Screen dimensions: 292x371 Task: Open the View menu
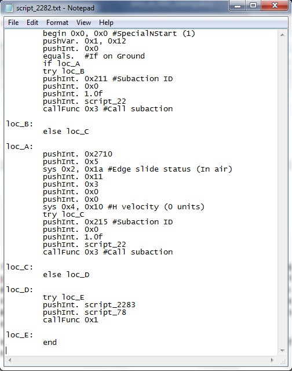[83, 23]
